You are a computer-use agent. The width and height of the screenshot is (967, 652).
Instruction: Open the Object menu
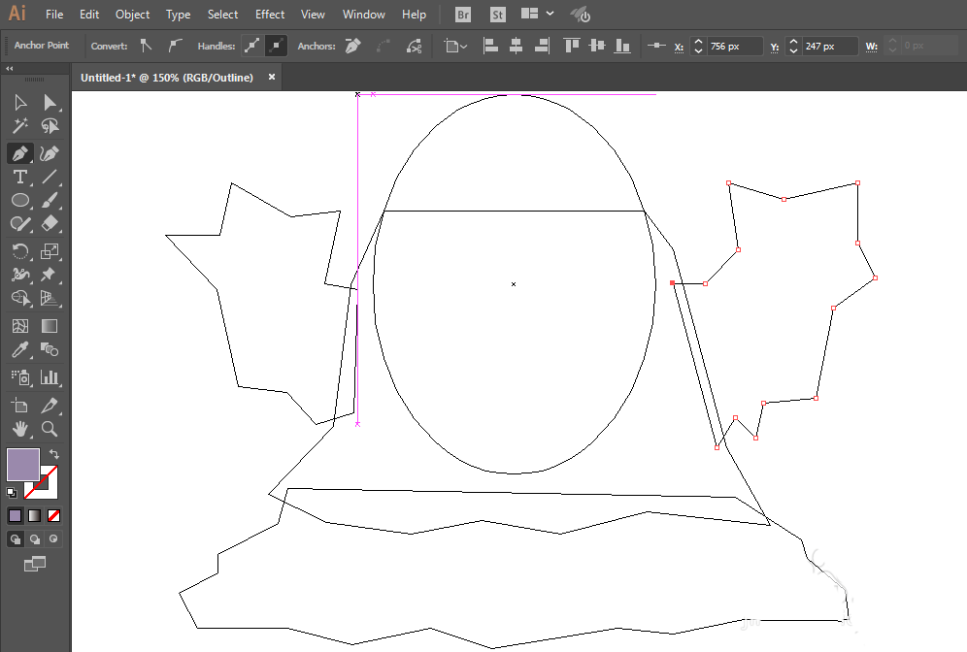(x=133, y=15)
